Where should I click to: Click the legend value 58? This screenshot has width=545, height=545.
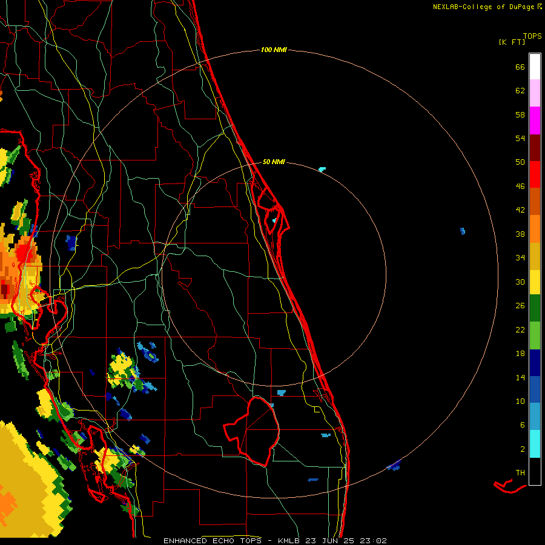[520, 114]
